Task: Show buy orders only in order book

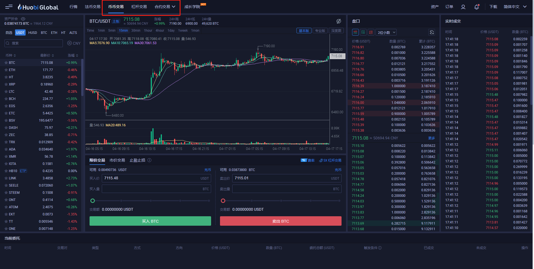Action: [x=363, y=32]
